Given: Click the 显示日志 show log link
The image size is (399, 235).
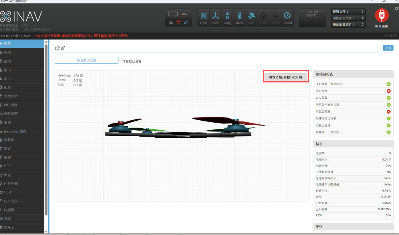Looking at the screenshot, I should click(390, 35).
